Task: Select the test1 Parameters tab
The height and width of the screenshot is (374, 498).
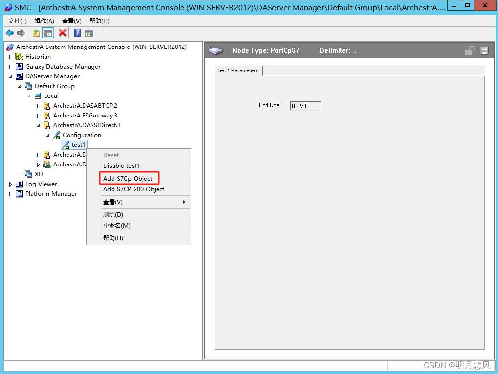Action: click(238, 70)
